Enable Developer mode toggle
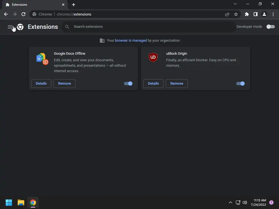This screenshot has width=279, height=209. pyautogui.click(x=271, y=27)
